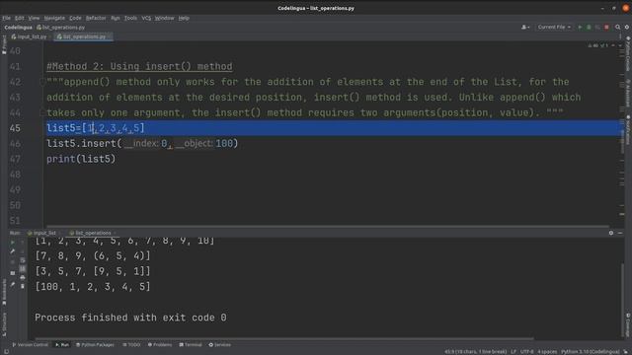Click line number 47 in the gutter
Viewport: 632px width, 355px height.
[15, 159]
